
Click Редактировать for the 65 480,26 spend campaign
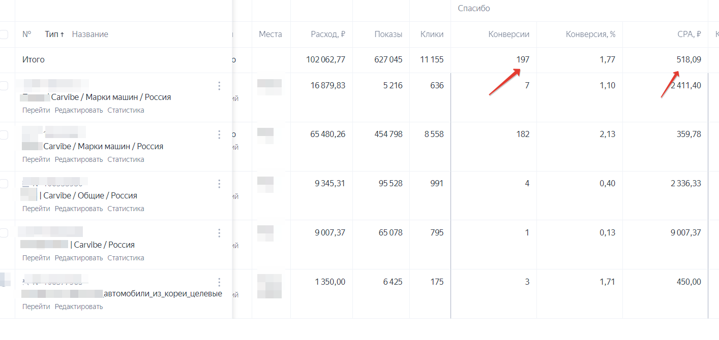(79, 159)
